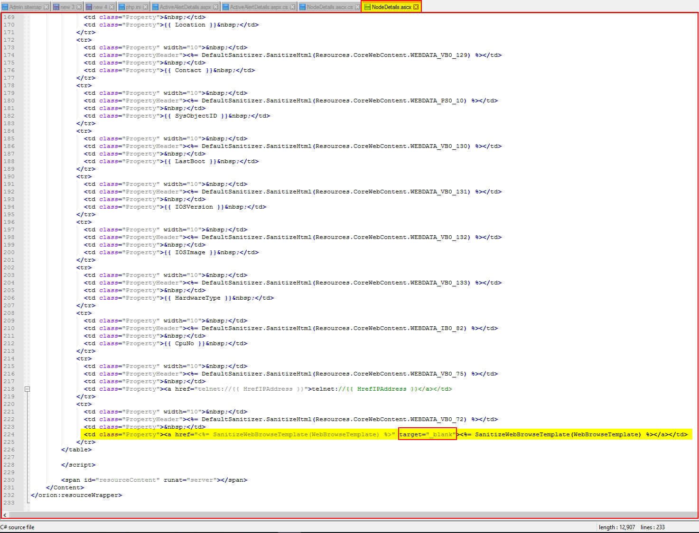Click the </table> closing tag

(76, 450)
